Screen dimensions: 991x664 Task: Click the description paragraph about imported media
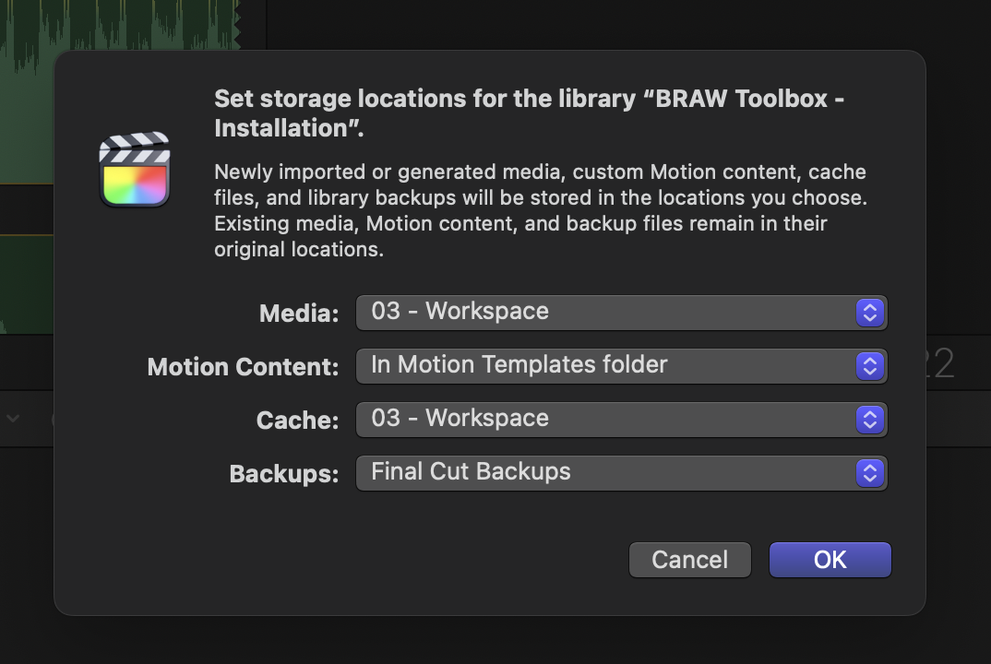[x=540, y=210]
